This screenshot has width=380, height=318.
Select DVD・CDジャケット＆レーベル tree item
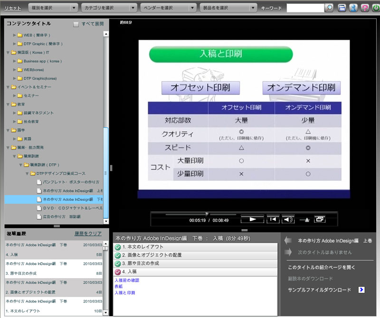72,208
